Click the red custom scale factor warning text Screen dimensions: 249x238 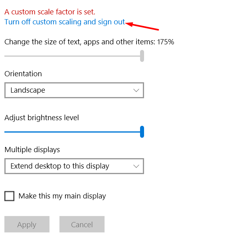(50, 12)
